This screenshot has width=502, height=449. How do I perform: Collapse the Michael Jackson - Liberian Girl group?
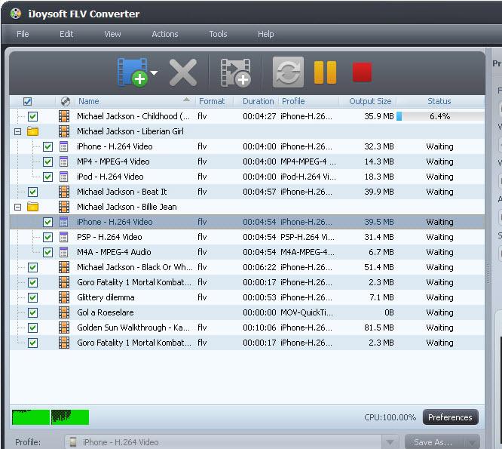coord(17,131)
